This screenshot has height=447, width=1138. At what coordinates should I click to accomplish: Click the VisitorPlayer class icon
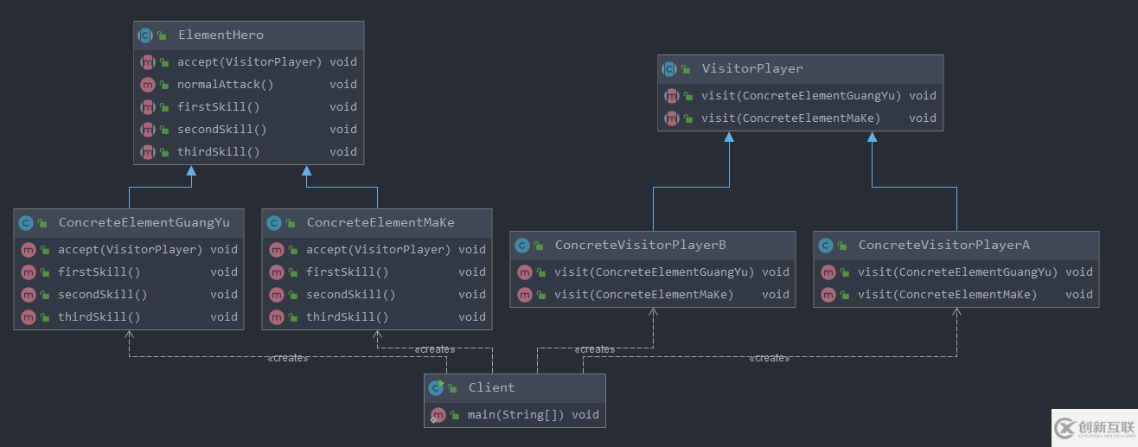670,69
